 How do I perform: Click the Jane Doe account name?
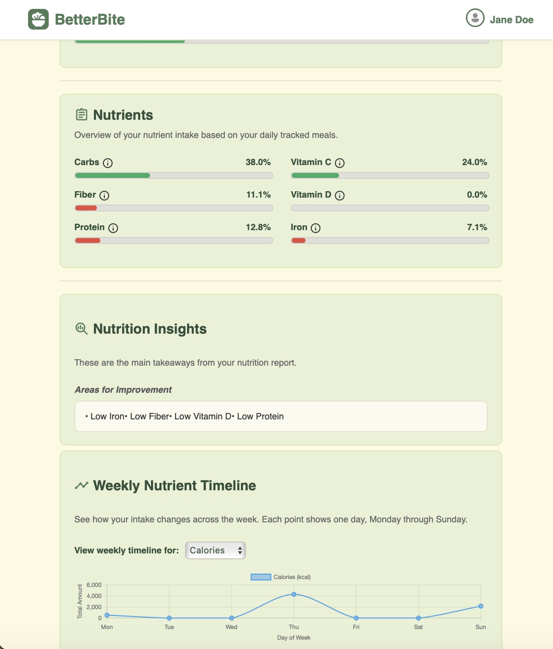[512, 20]
